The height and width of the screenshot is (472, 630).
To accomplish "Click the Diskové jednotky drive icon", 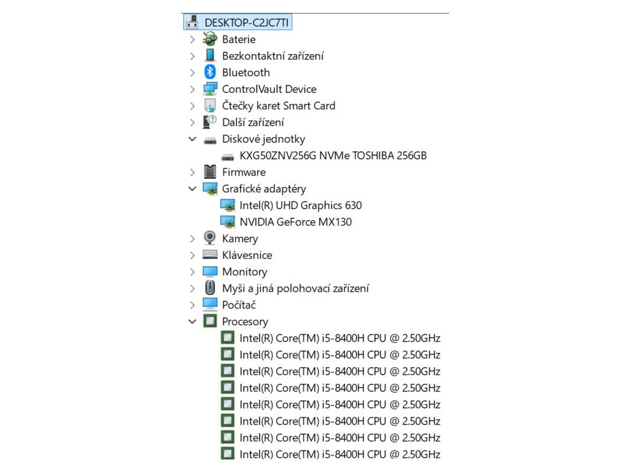I will (x=210, y=140).
